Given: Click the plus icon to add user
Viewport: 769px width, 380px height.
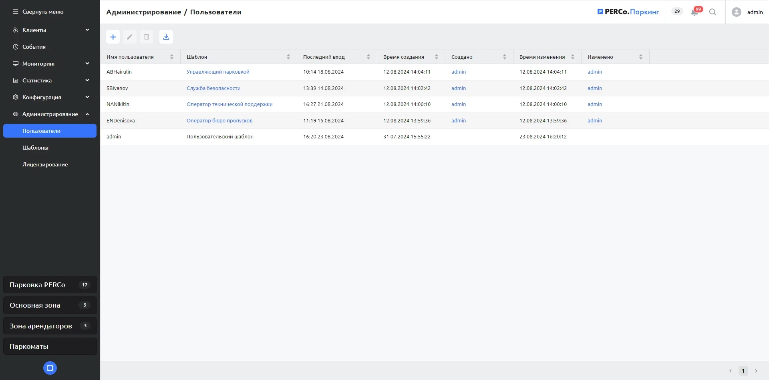Looking at the screenshot, I should tap(113, 37).
